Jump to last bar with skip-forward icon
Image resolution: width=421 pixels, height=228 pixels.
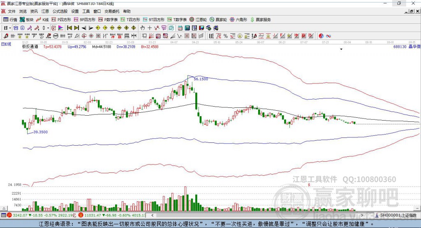(76, 28)
